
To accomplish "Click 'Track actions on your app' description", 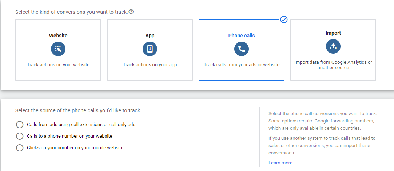I will [x=150, y=65].
